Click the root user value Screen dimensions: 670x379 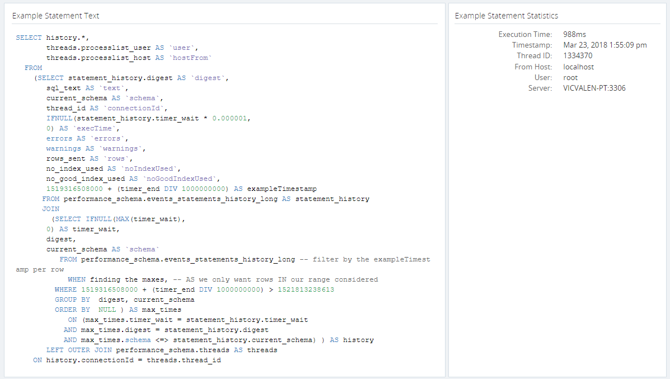[x=570, y=77]
